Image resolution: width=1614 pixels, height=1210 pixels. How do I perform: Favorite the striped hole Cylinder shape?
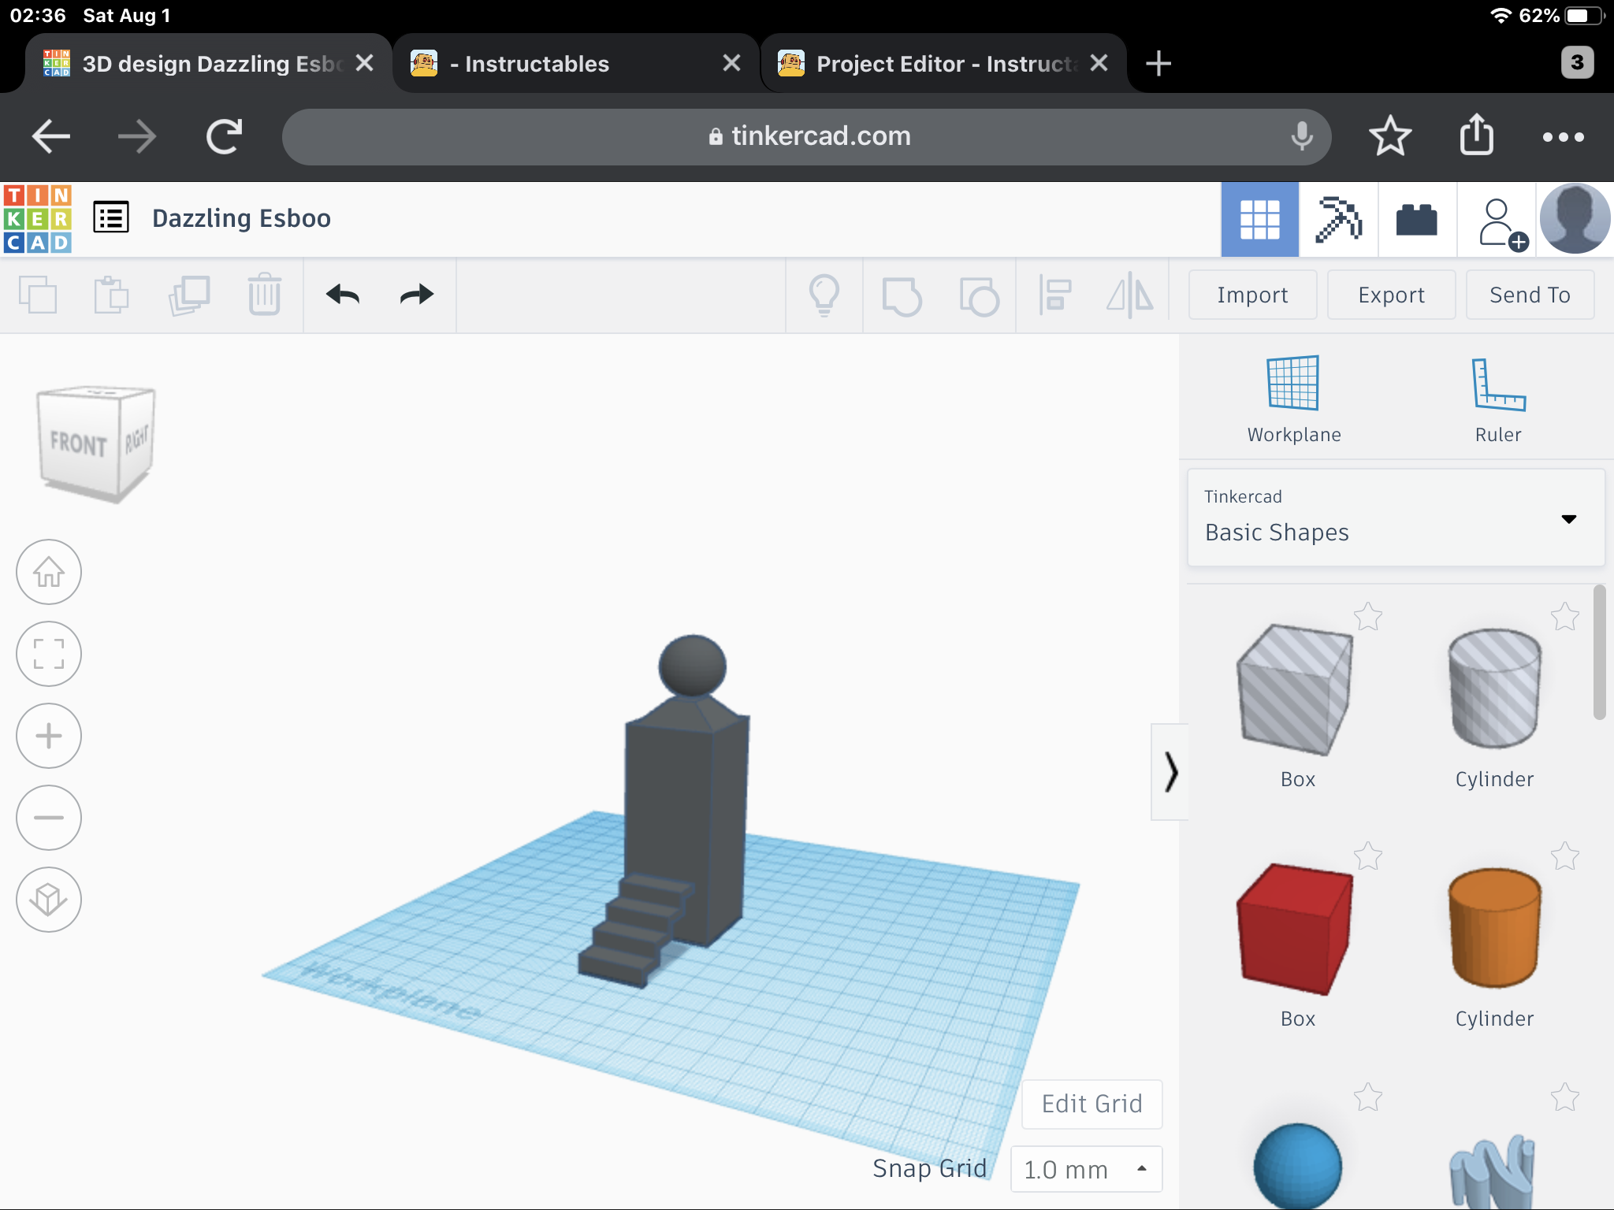1565,617
